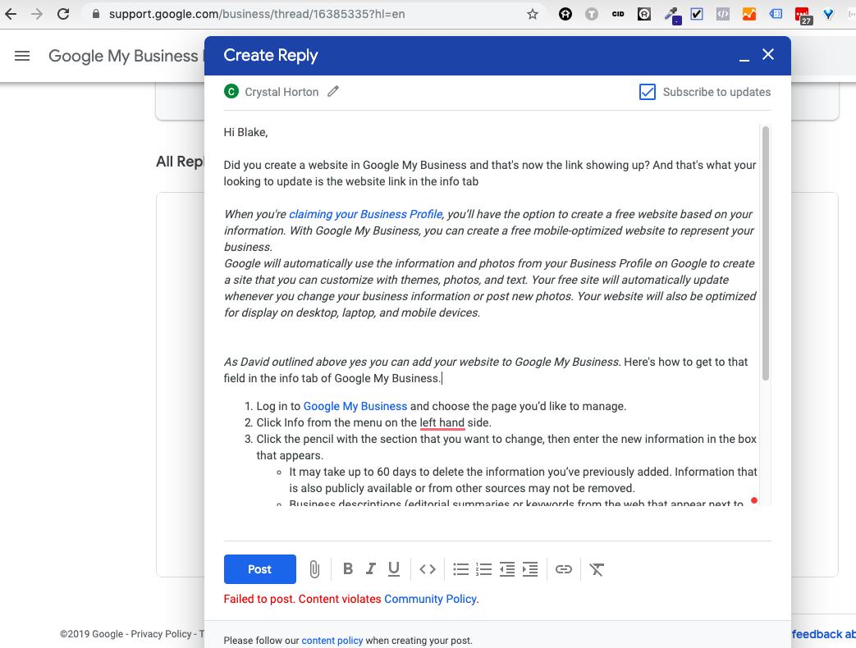Click the padlock site info icon
The image size is (856, 648).
coord(96,14)
